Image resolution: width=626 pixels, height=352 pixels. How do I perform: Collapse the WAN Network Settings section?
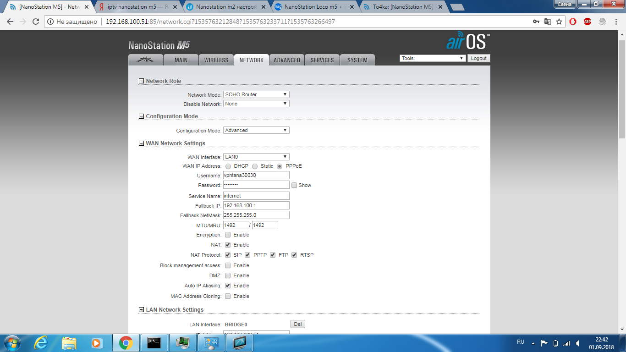(x=141, y=143)
